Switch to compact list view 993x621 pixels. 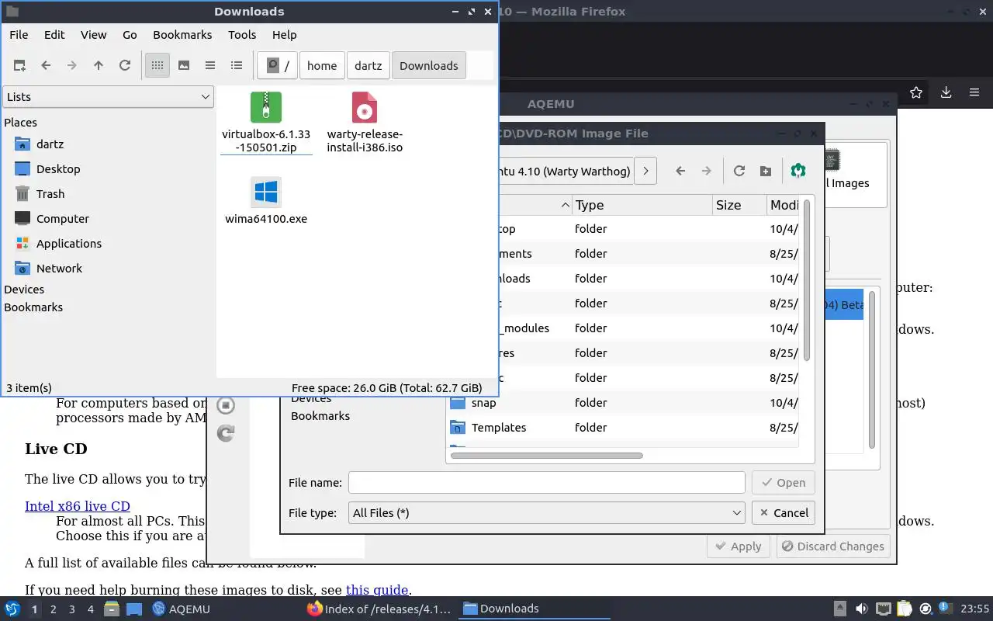coord(210,66)
